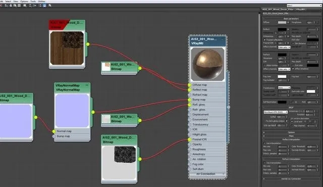Viewport: 323px width, 187px height.
Task: Click the VRayNormalMap node output socket
Action: point(93,112)
